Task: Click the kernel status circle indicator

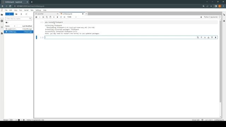Action: (220, 17)
